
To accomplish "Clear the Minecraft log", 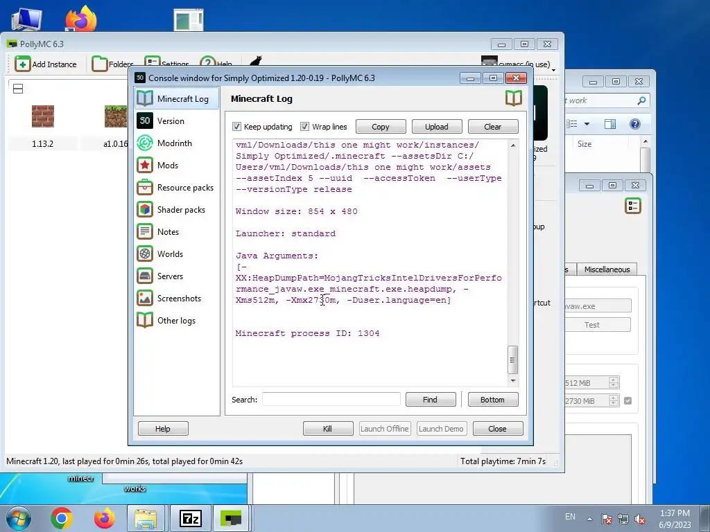I will pyautogui.click(x=493, y=127).
